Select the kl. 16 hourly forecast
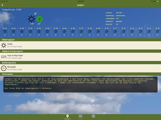This screenshot has width=161, height=120. click(157, 32)
